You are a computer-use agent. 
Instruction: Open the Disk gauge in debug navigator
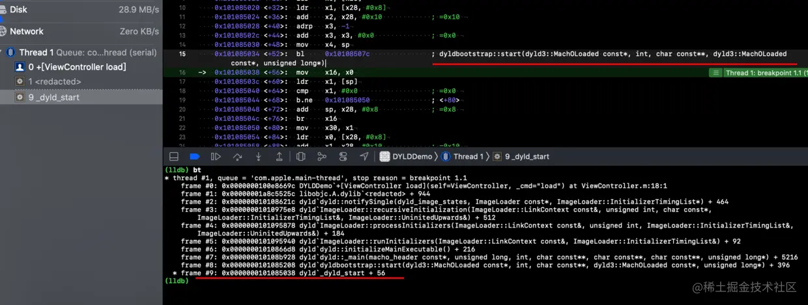pos(81,10)
